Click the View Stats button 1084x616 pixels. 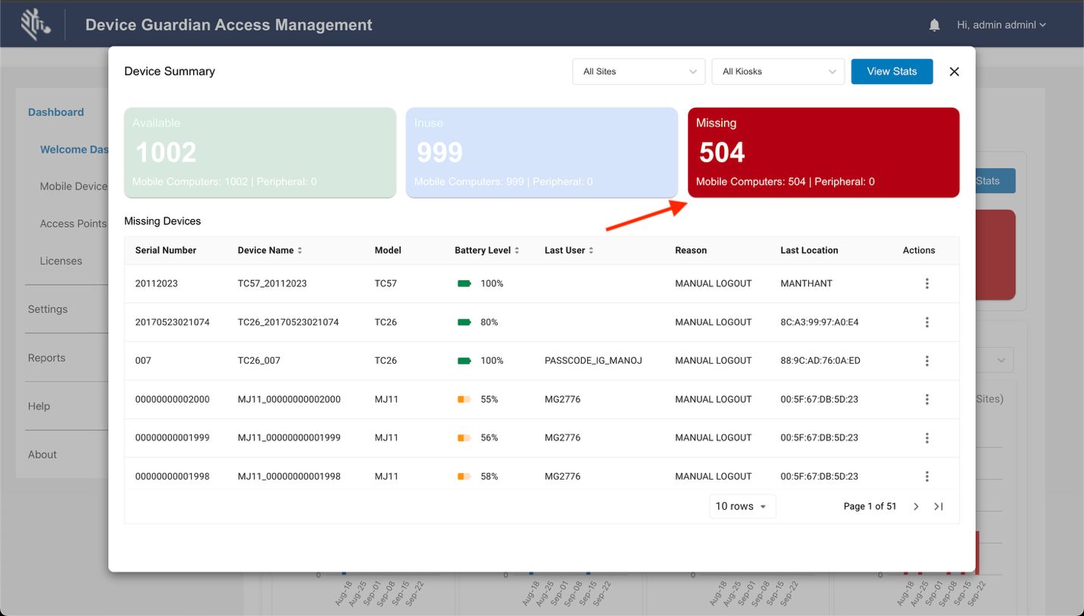[x=892, y=71]
